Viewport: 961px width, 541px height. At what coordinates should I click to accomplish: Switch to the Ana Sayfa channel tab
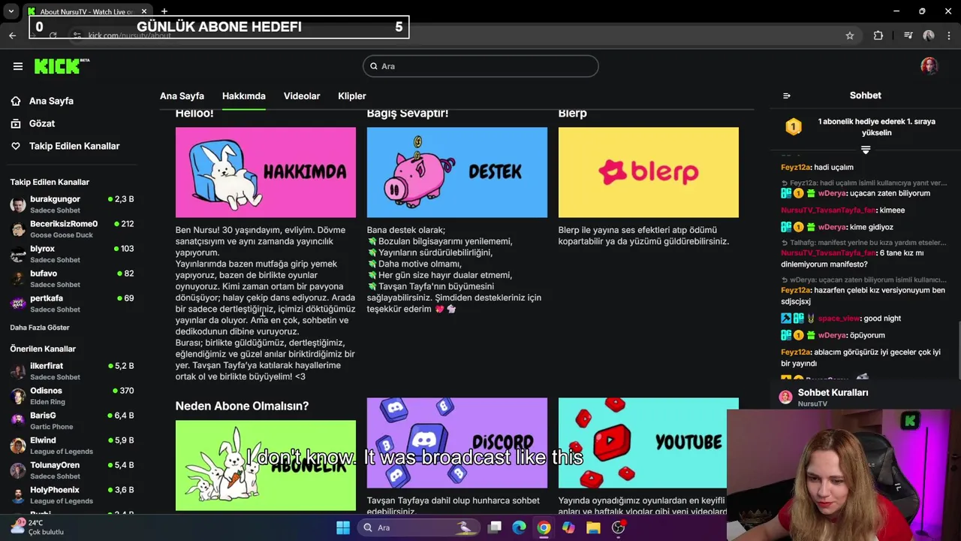click(x=182, y=96)
